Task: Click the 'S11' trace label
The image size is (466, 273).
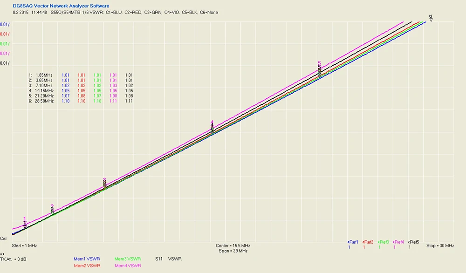Action: click(159, 259)
